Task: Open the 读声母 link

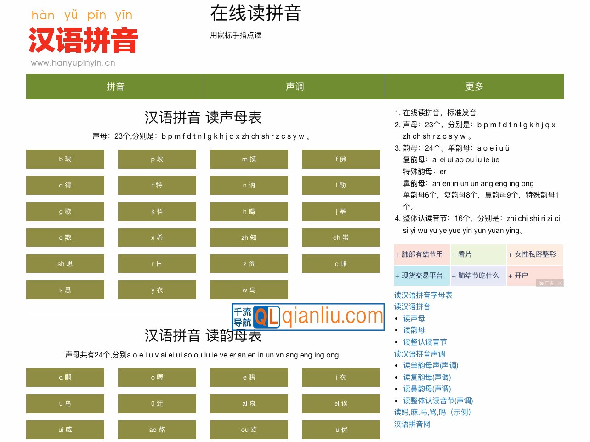Action: tap(413, 318)
